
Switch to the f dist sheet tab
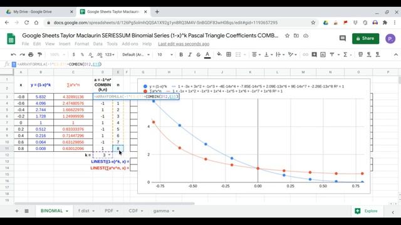point(86,211)
